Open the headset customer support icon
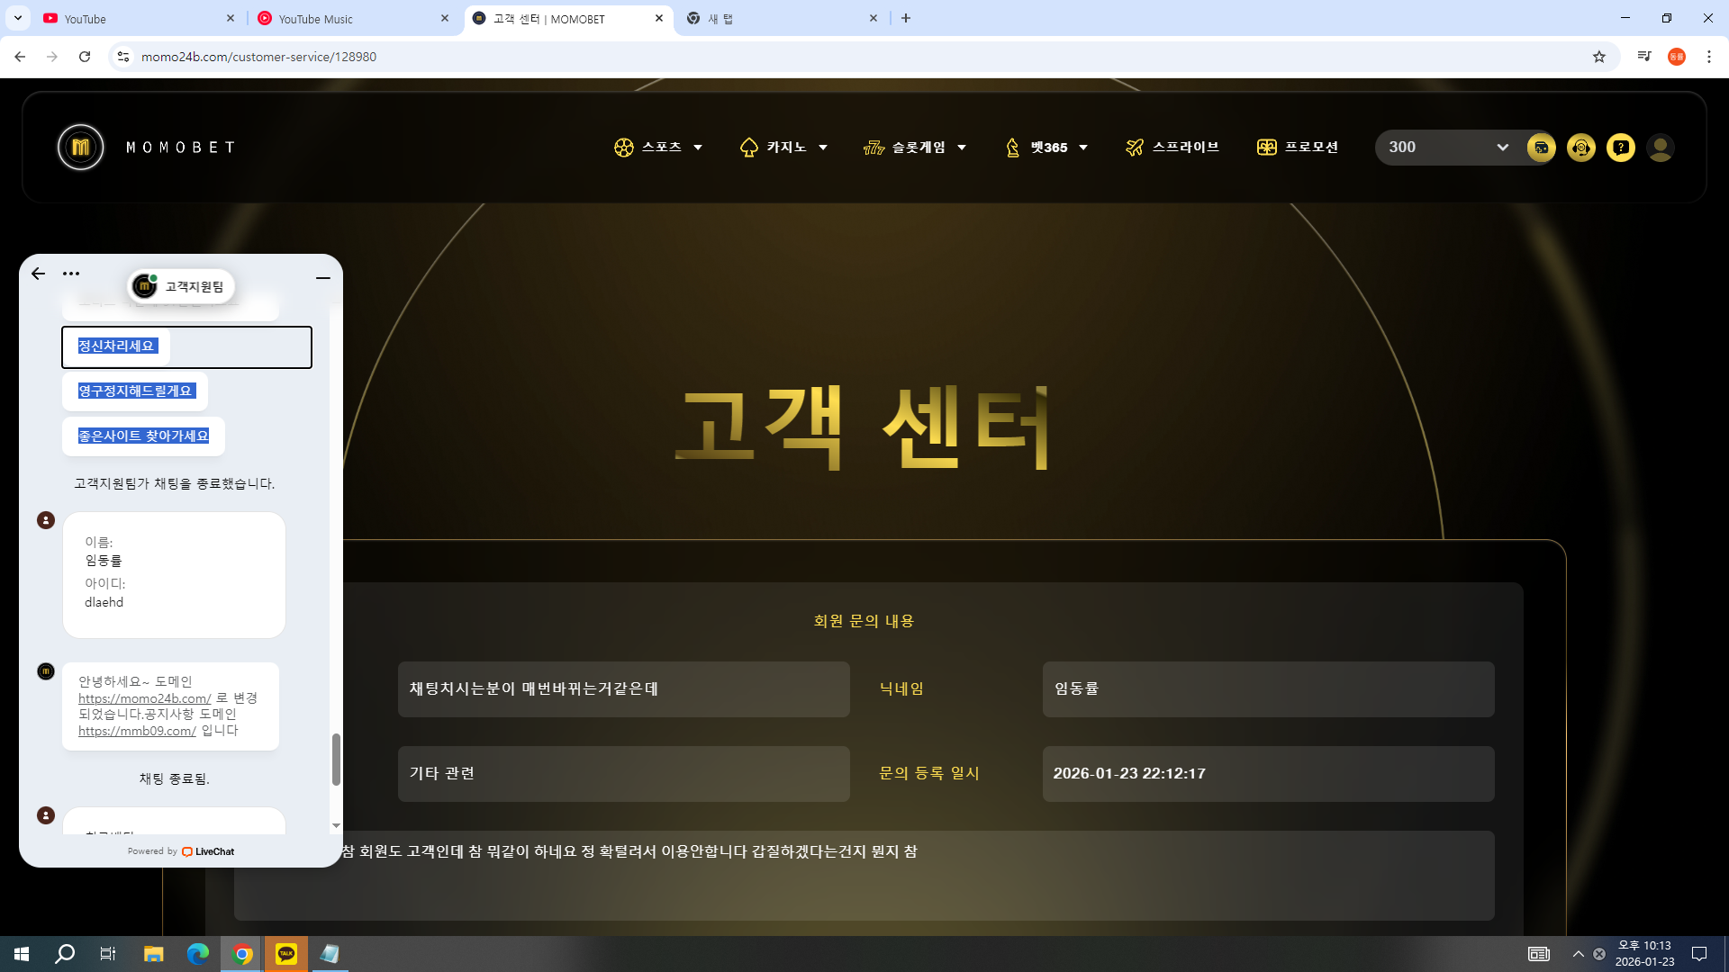This screenshot has width=1729, height=972. [x=1580, y=148]
